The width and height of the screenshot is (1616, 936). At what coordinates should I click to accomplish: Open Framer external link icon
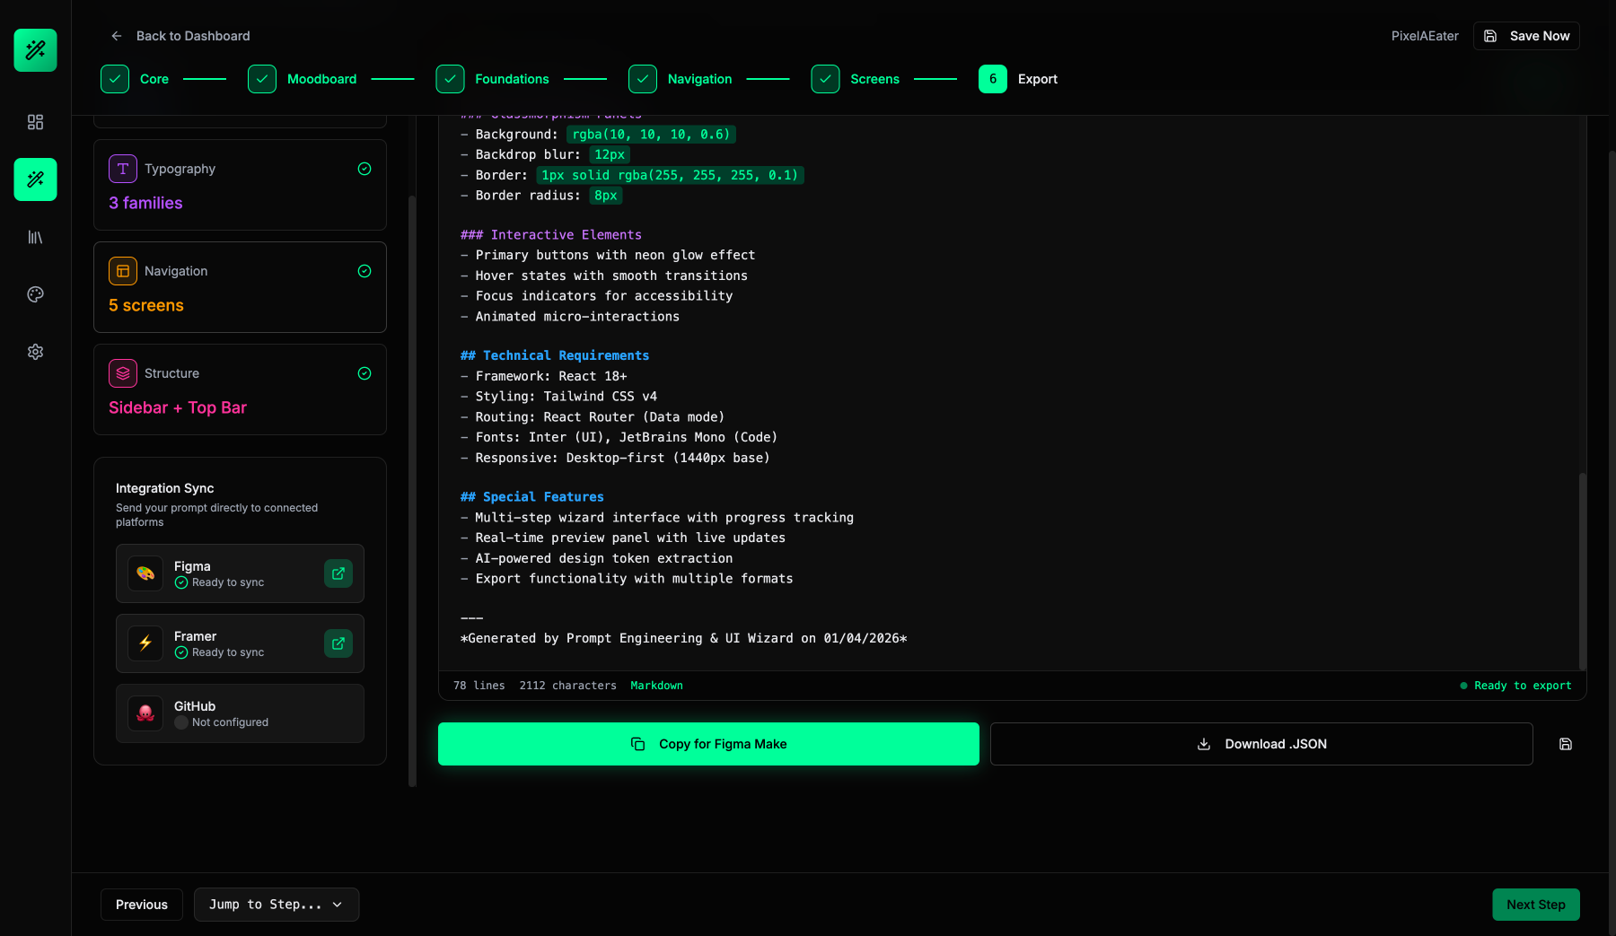pos(338,643)
